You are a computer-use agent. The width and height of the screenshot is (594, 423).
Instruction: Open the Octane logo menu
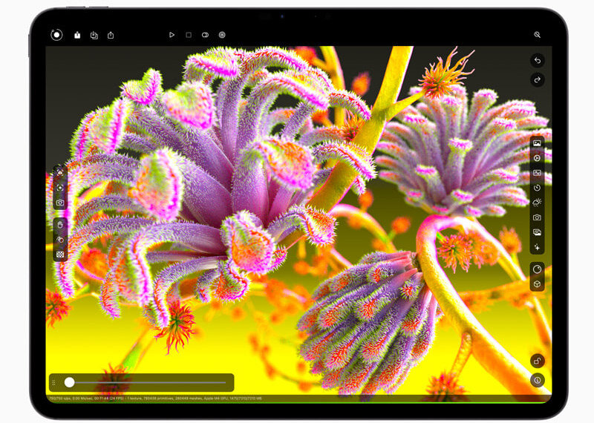click(56, 35)
